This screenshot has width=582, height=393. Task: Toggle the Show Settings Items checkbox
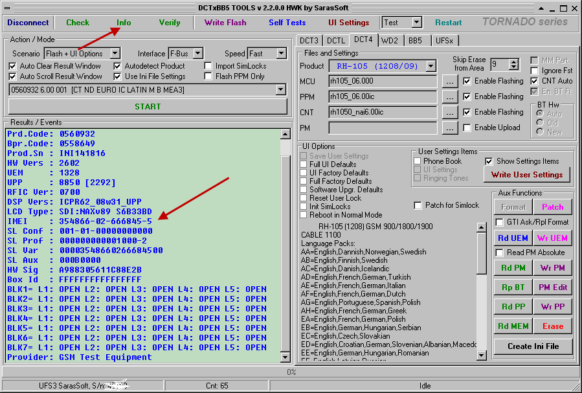point(489,161)
